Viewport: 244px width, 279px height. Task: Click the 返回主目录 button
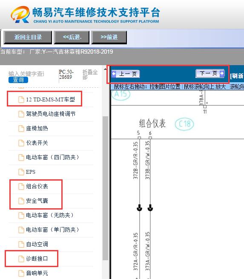28,37
